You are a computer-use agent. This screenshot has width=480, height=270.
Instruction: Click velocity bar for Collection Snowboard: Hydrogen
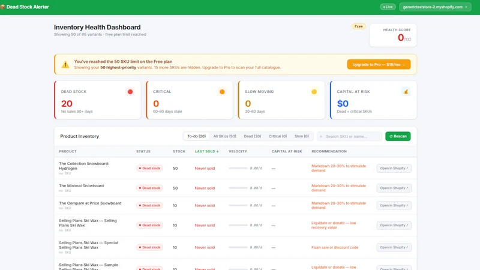[238, 168]
